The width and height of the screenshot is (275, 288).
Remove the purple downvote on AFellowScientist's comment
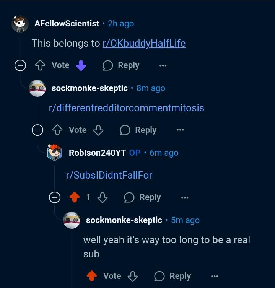pos(81,65)
